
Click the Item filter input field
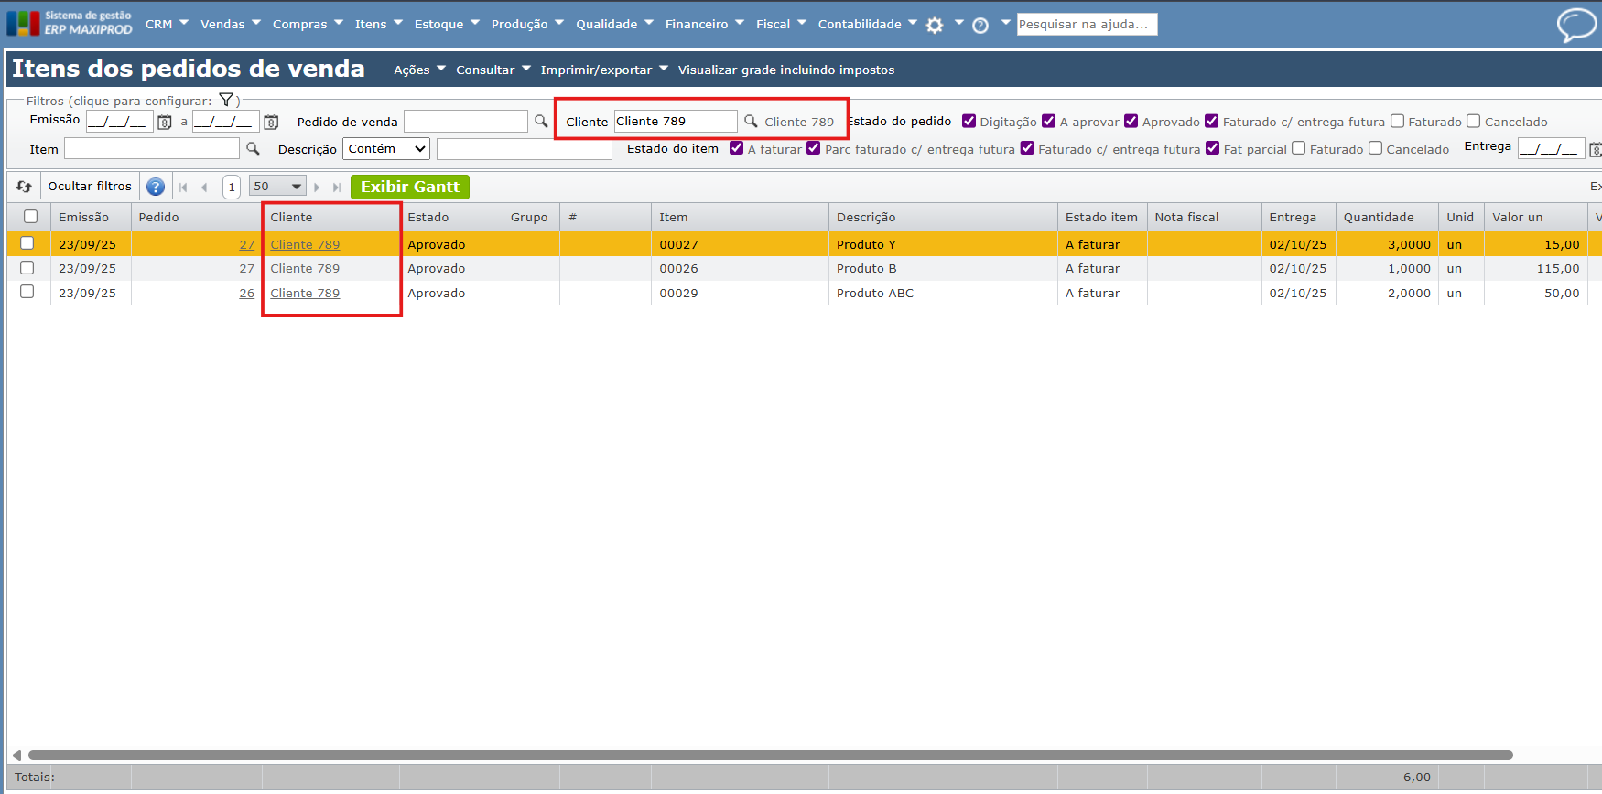[x=152, y=148]
